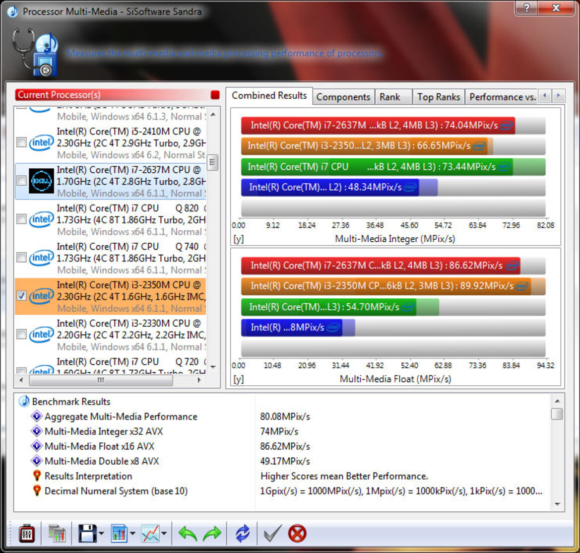Viewport: 580px width, 553px height.
Task: Click right tab-scroll arrow after Performance vs.
Action: pos(558,96)
